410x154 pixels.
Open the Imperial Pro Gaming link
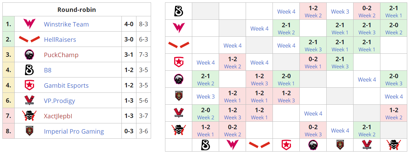74,132
